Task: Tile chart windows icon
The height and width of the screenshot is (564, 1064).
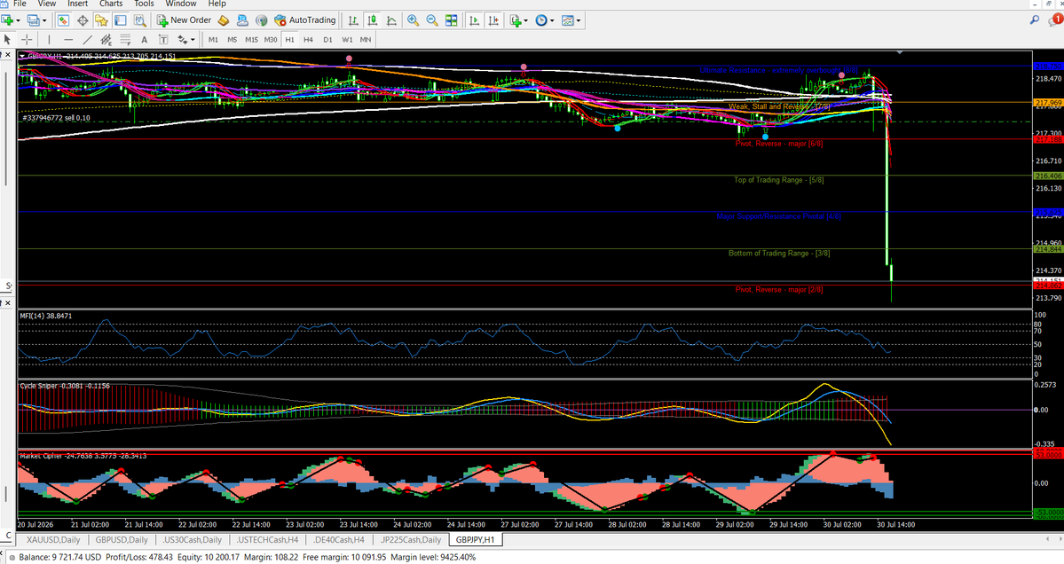Action: (452, 20)
